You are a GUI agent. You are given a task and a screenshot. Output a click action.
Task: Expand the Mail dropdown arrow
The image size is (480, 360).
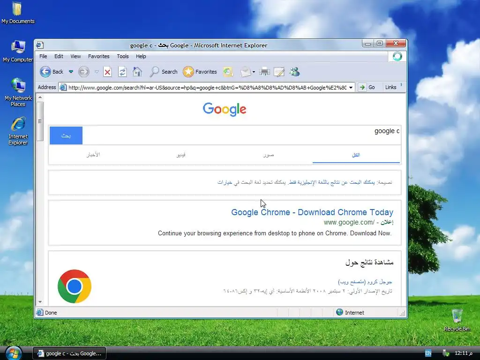tap(254, 72)
